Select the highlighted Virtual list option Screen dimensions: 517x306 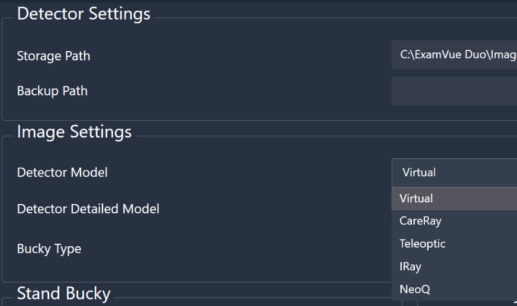click(454, 199)
